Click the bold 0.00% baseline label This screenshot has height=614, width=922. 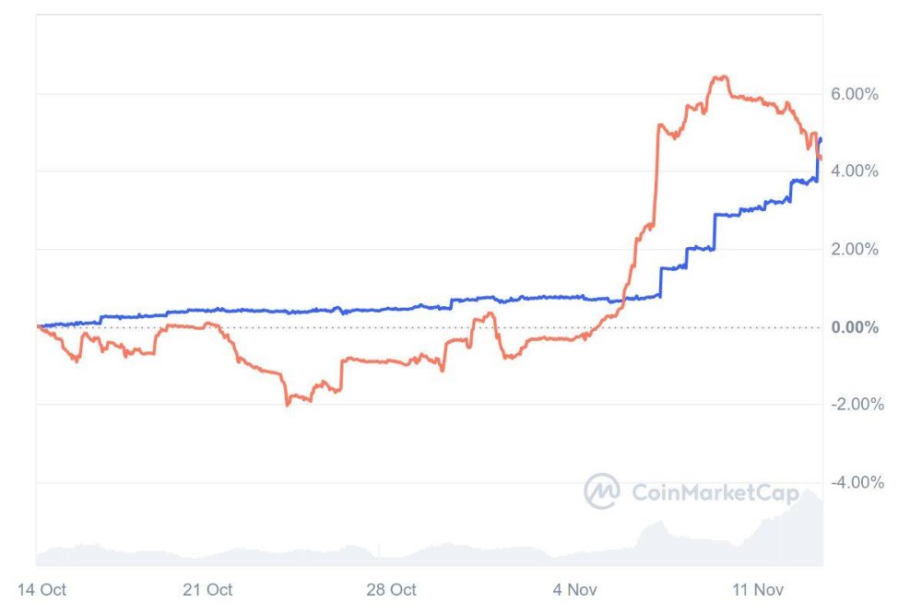pyautogui.click(x=855, y=327)
